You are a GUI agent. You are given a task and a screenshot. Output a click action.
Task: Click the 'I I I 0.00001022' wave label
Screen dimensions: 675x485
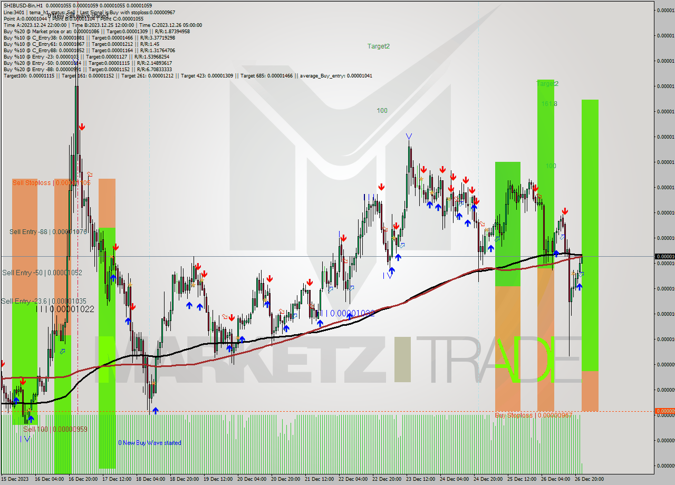(x=65, y=309)
